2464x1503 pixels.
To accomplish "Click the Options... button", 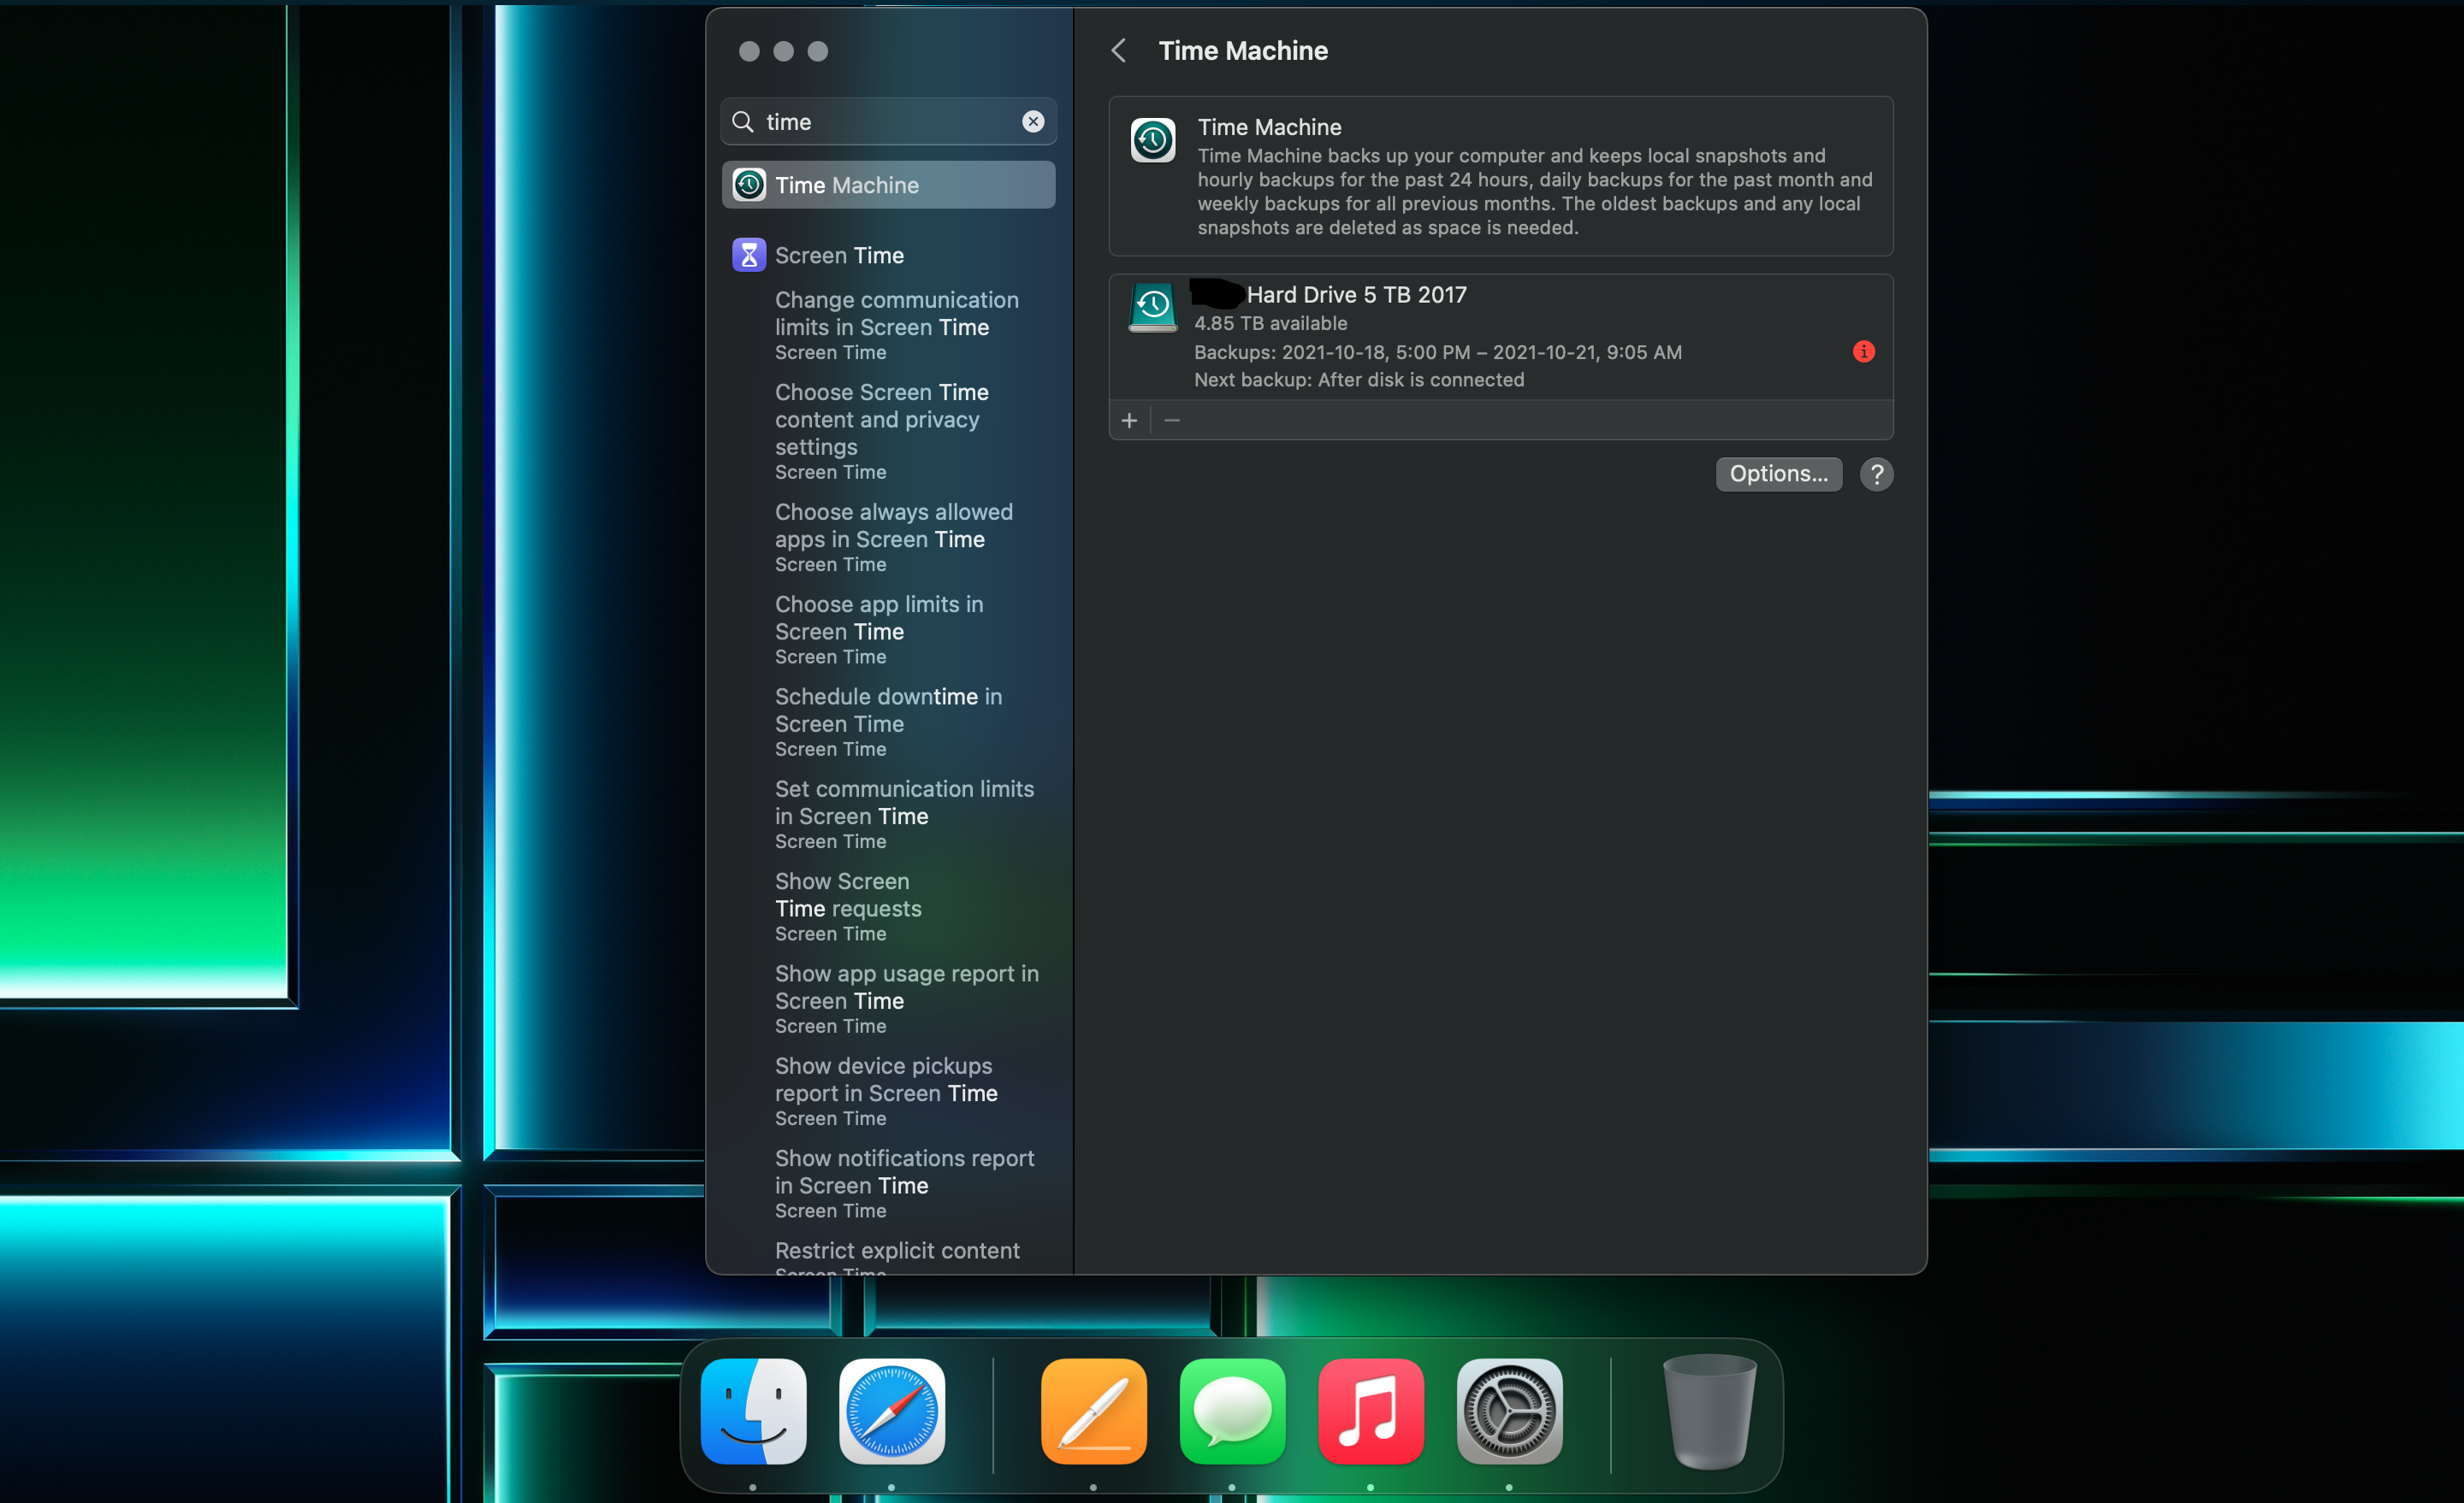I will pyautogui.click(x=1778, y=474).
